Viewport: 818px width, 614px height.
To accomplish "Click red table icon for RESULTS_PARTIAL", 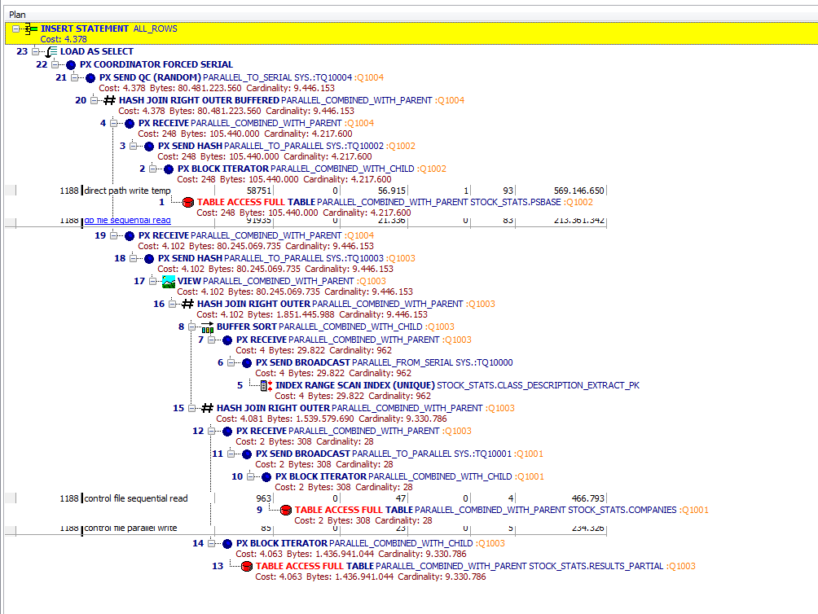I will point(247,567).
